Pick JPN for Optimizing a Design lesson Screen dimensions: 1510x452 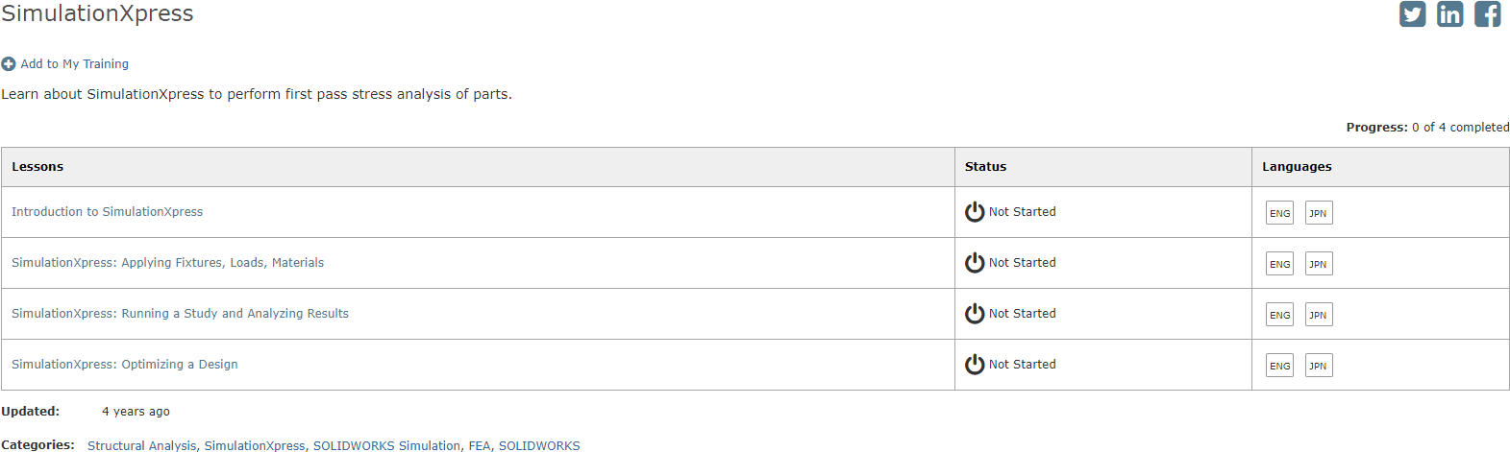pyautogui.click(x=1319, y=366)
